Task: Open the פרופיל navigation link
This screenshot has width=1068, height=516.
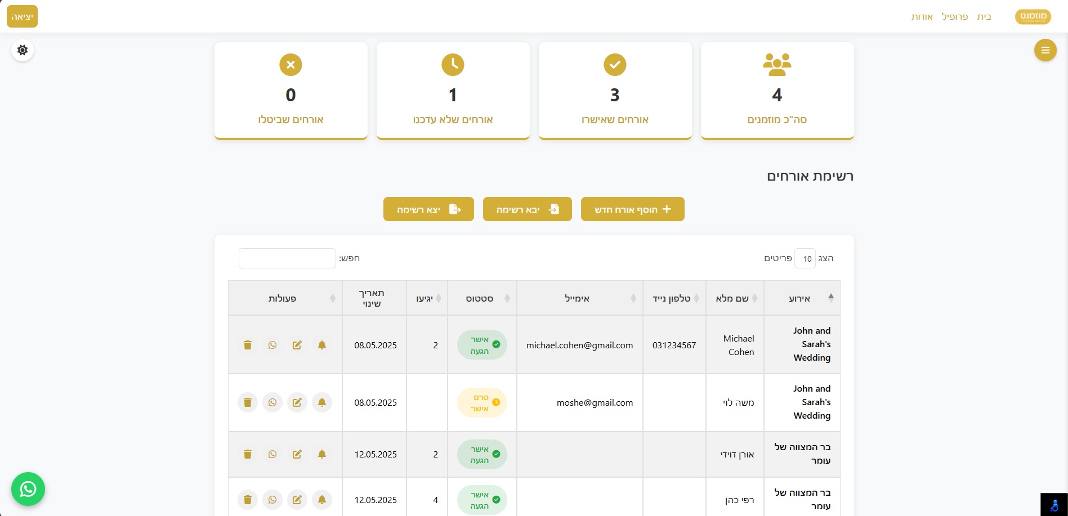Action: point(955,17)
